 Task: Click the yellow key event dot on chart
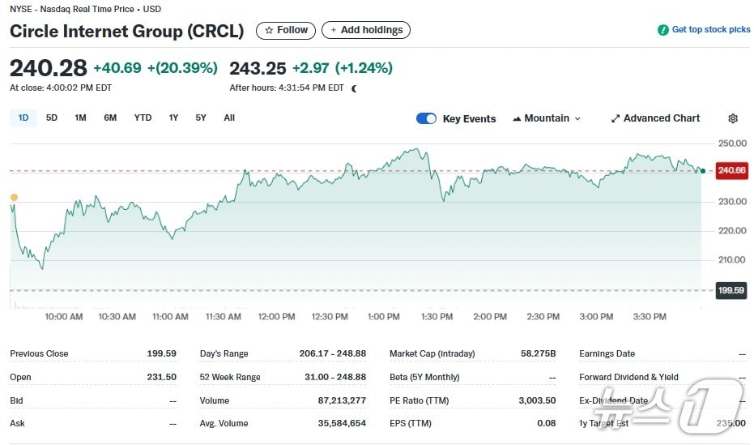point(13,198)
